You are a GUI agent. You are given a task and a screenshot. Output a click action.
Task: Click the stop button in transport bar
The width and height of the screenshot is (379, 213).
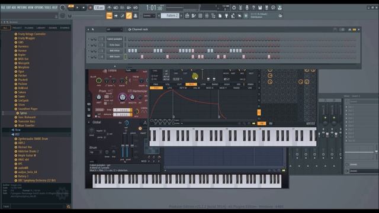tap(83, 8)
